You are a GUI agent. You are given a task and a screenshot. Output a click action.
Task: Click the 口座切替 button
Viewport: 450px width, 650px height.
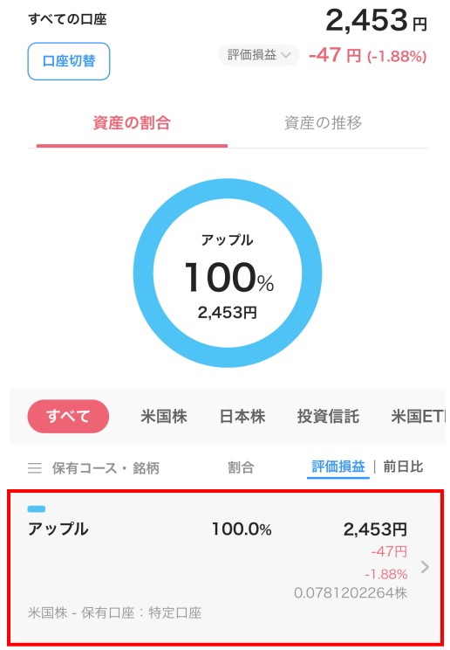pyautogui.click(x=69, y=61)
